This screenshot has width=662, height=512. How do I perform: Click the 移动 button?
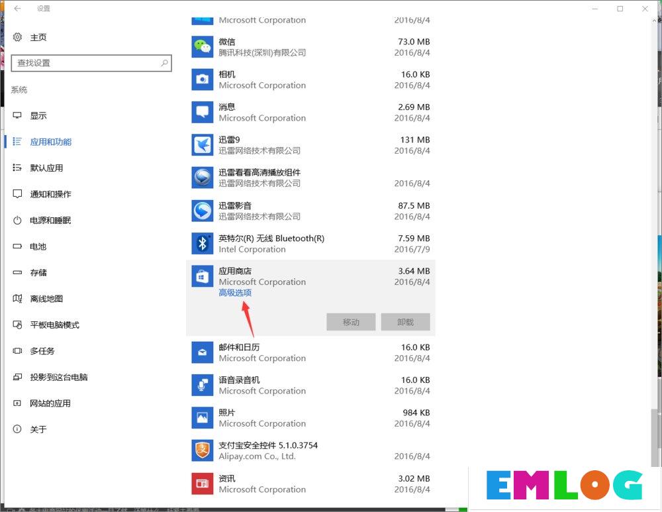351,322
